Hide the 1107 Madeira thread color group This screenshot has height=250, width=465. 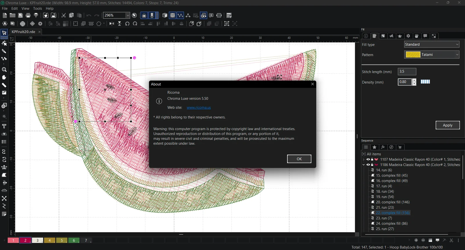point(368,159)
